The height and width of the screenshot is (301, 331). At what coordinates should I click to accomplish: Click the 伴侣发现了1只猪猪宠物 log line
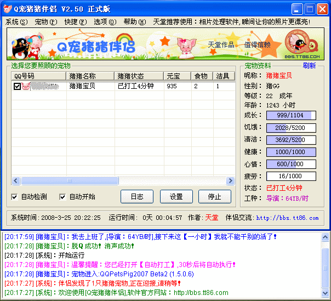(x=93, y=283)
